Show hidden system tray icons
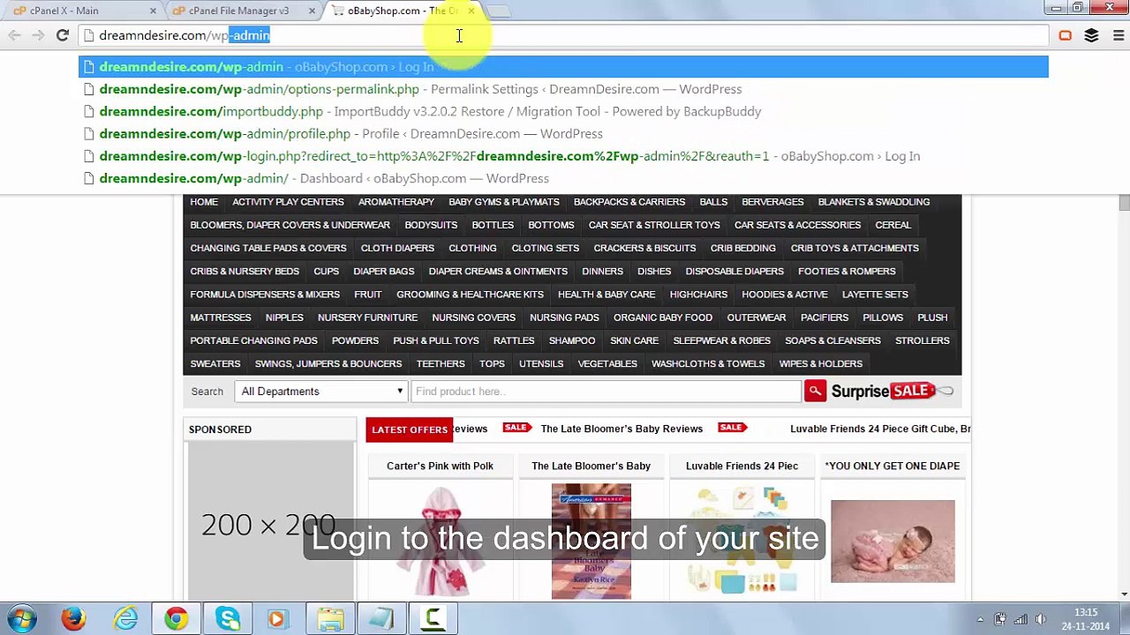The image size is (1130, 635). pyautogui.click(x=980, y=619)
